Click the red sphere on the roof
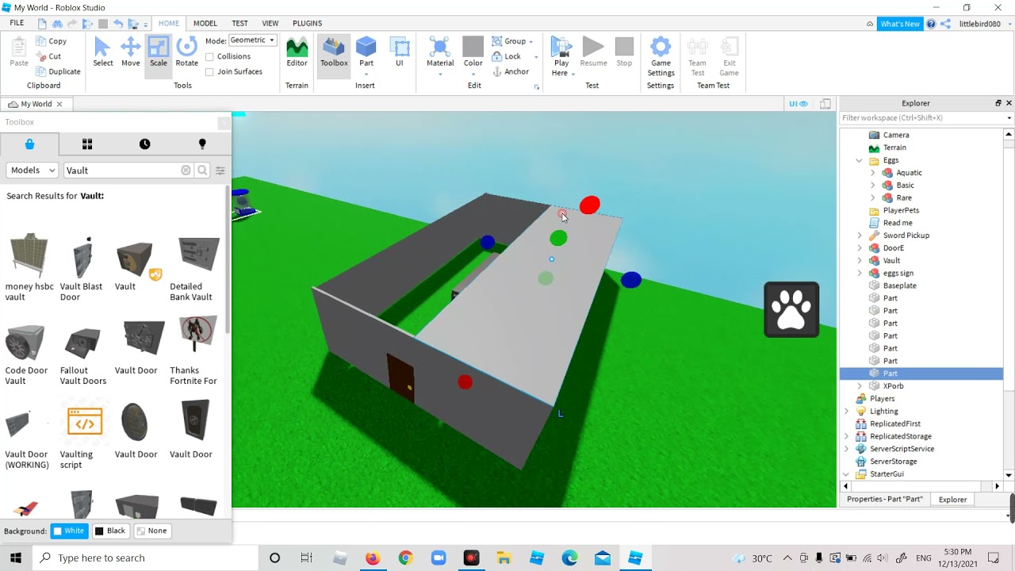 589,205
